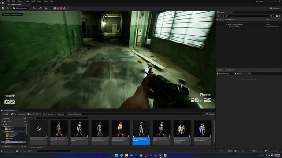
Task: Close the Outliner tab
Action: pos(232,12)
